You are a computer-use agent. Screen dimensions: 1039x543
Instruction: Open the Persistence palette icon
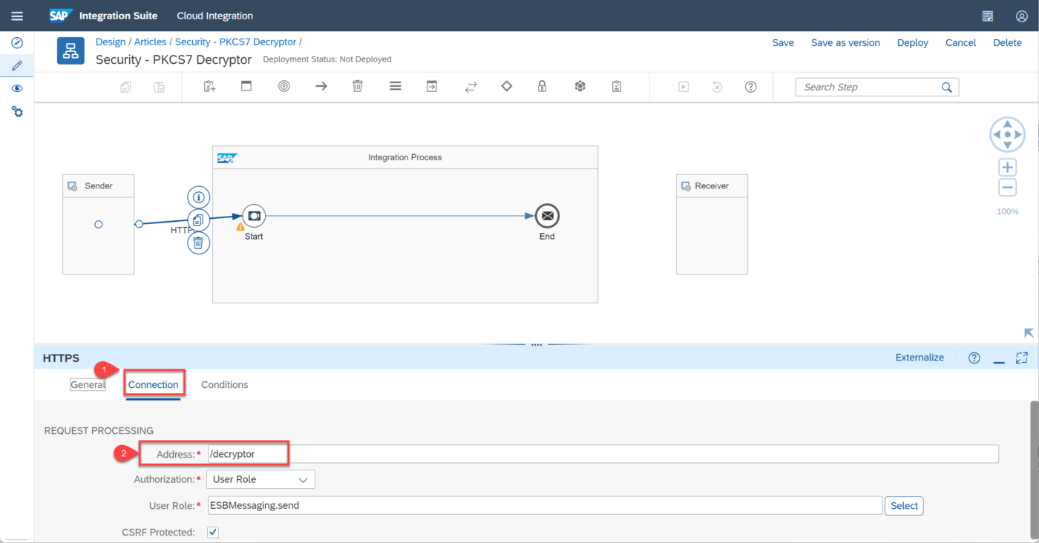[x=580, y=86]
